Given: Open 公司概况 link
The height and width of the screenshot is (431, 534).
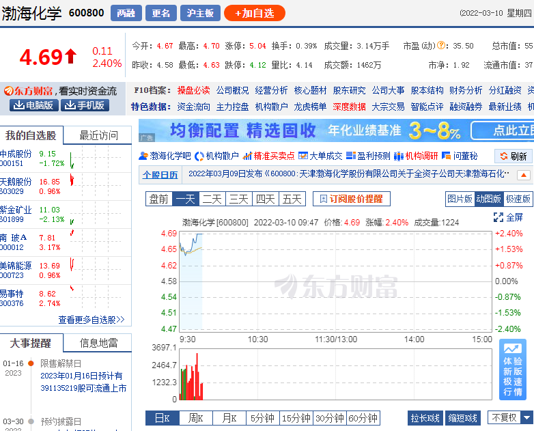Looking at the screenshot, I should pyautogui.click(x=232, y=91).
